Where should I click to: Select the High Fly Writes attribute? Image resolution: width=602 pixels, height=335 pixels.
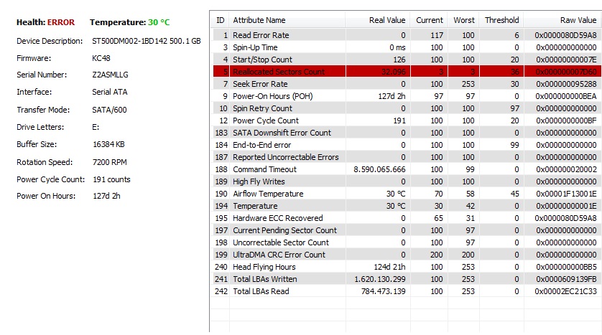click(406, 181)
